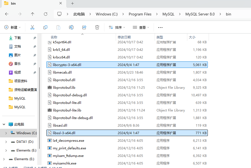Click the Share icon in the toolbar

point(84,27)
